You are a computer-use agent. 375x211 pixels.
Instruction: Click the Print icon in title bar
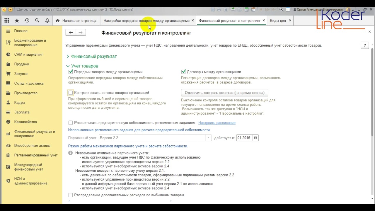tap(219, 9)
